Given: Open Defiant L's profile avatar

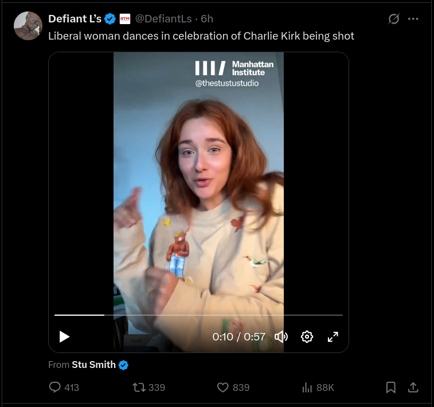Looking at the screenshot, I should pyautogui.click(x=28, y=26).
